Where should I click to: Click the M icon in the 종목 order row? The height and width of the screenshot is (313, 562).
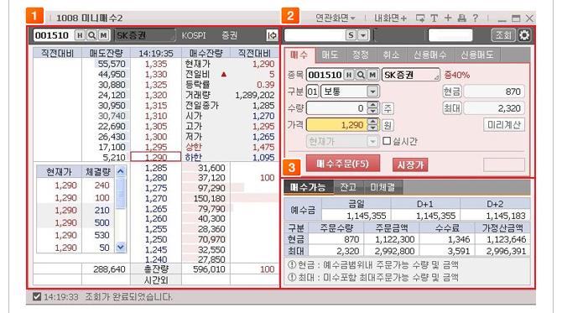[372, 75]
